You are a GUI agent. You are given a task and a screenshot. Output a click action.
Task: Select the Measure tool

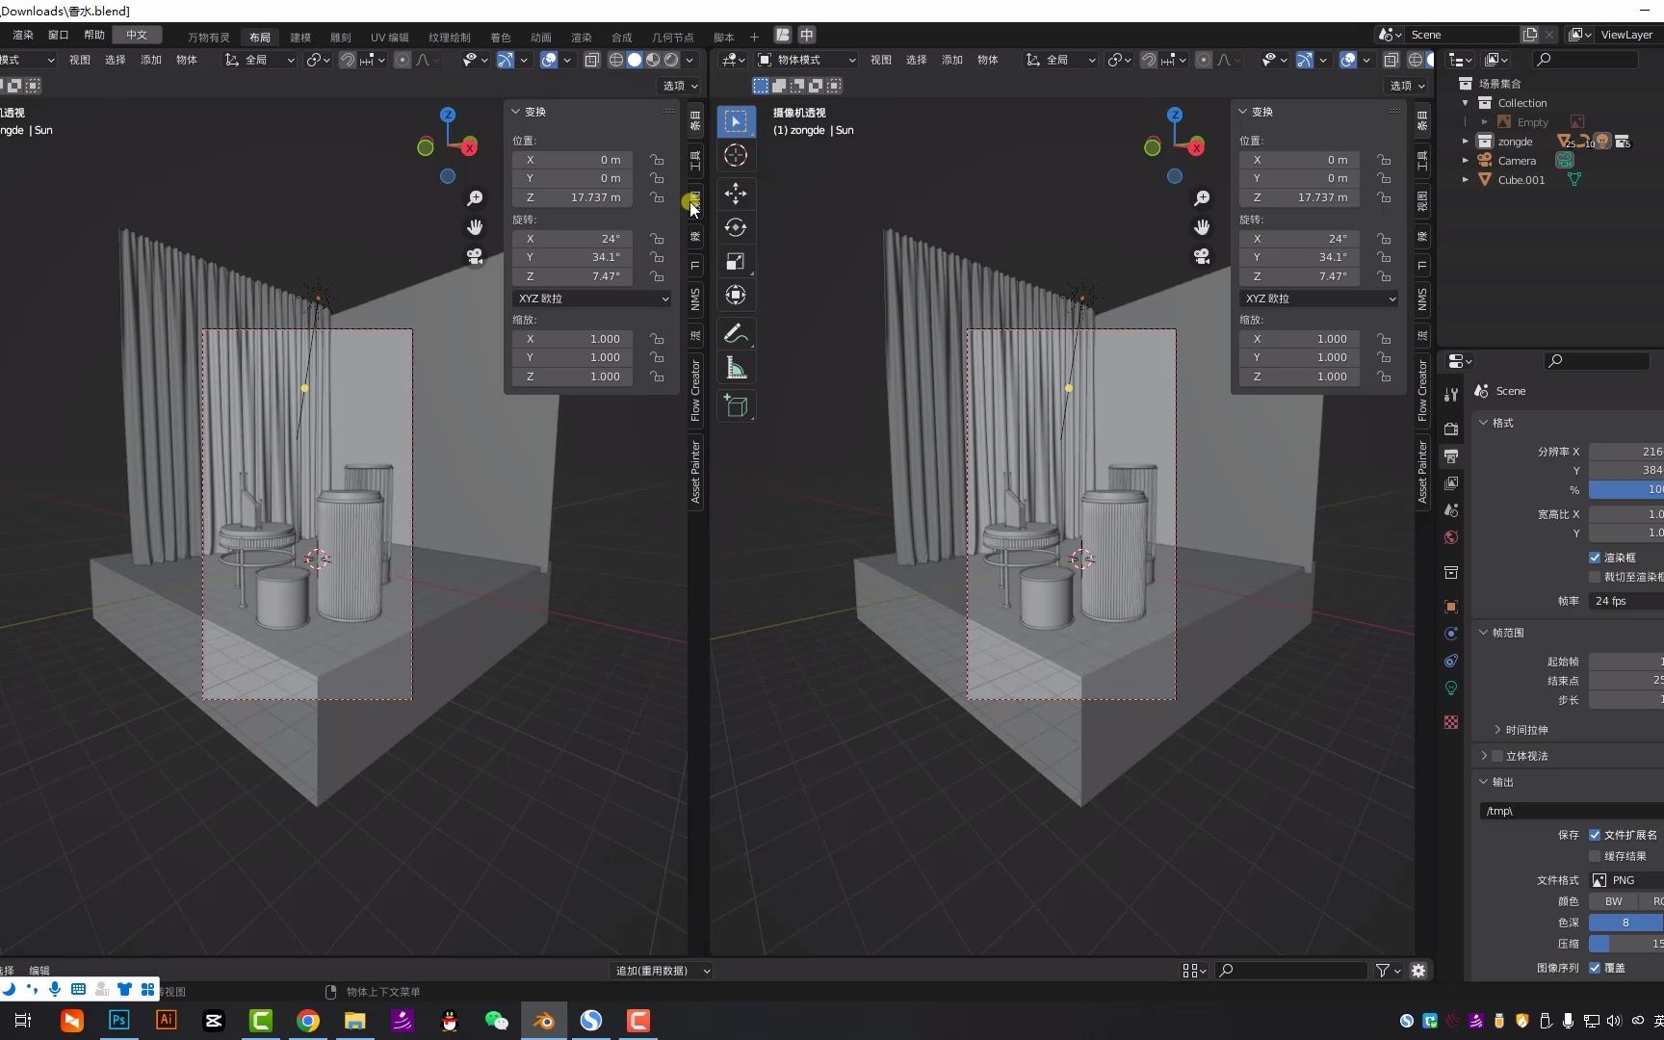click(x=736, y=366)
